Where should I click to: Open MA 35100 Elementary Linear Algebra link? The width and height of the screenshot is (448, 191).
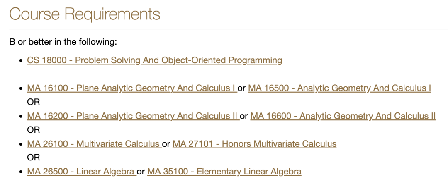pyautogui.click(x=224, y=172)
